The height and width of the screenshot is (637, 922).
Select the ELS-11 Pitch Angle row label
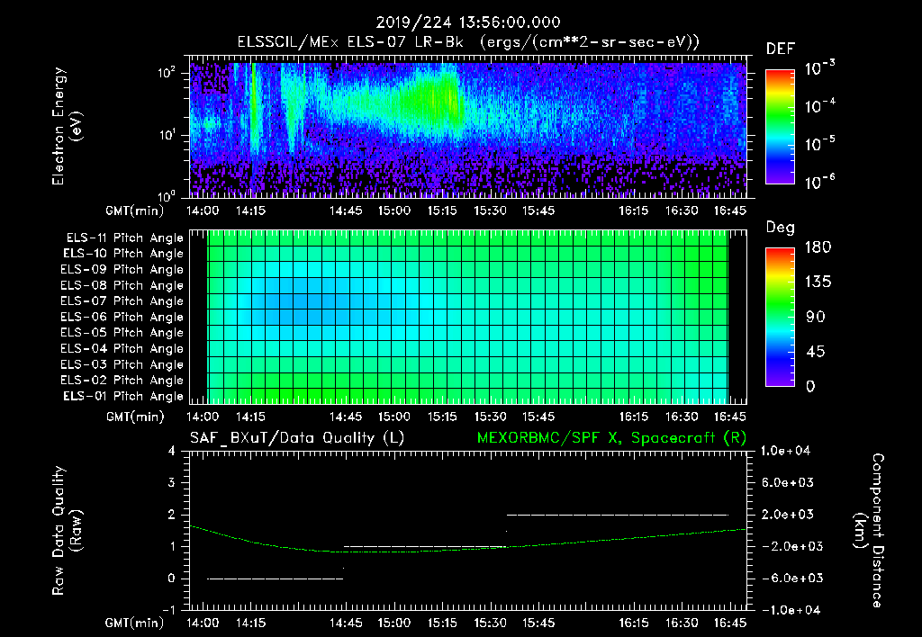tap(124, 238)
